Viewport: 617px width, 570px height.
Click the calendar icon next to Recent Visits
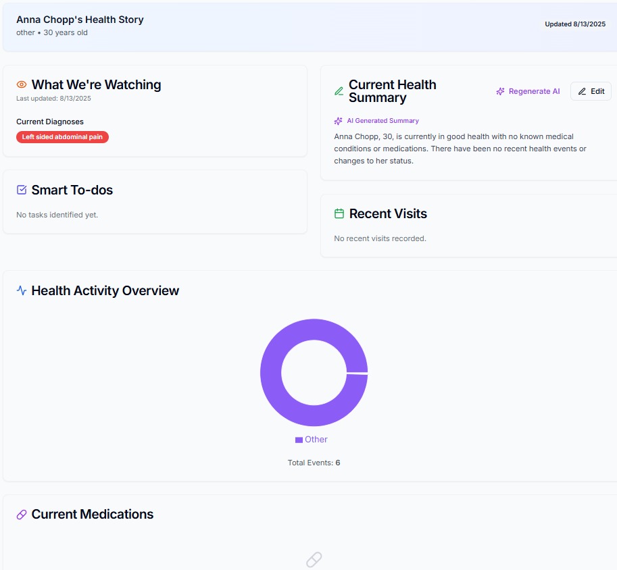pyautogui.click(x=338, y=213)
